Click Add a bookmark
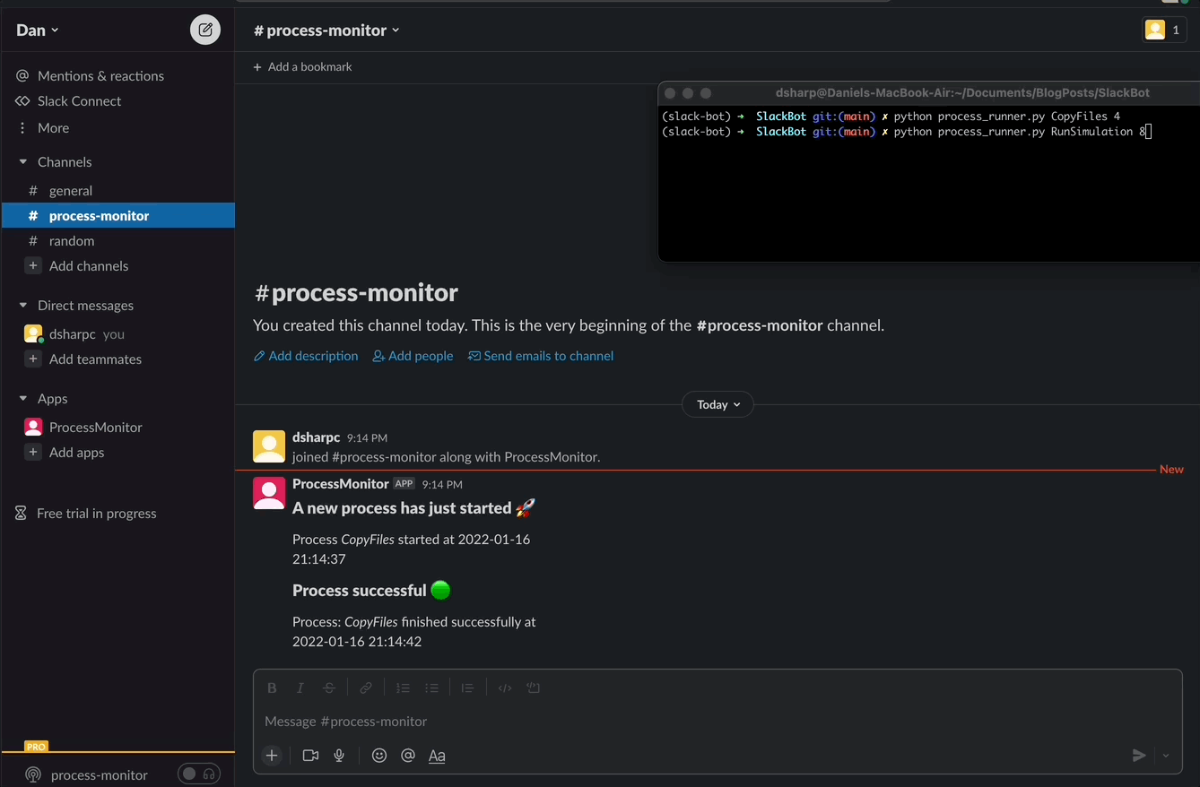The height and width of the screenshot is (787, 1200). click(302, 67)
